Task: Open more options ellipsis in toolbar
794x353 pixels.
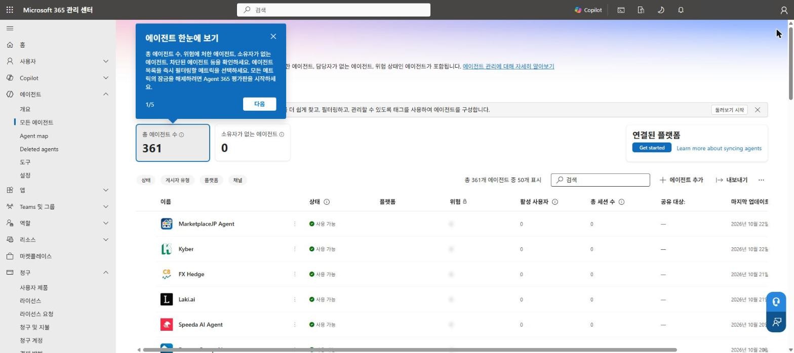Action: [x=761, y=180]
